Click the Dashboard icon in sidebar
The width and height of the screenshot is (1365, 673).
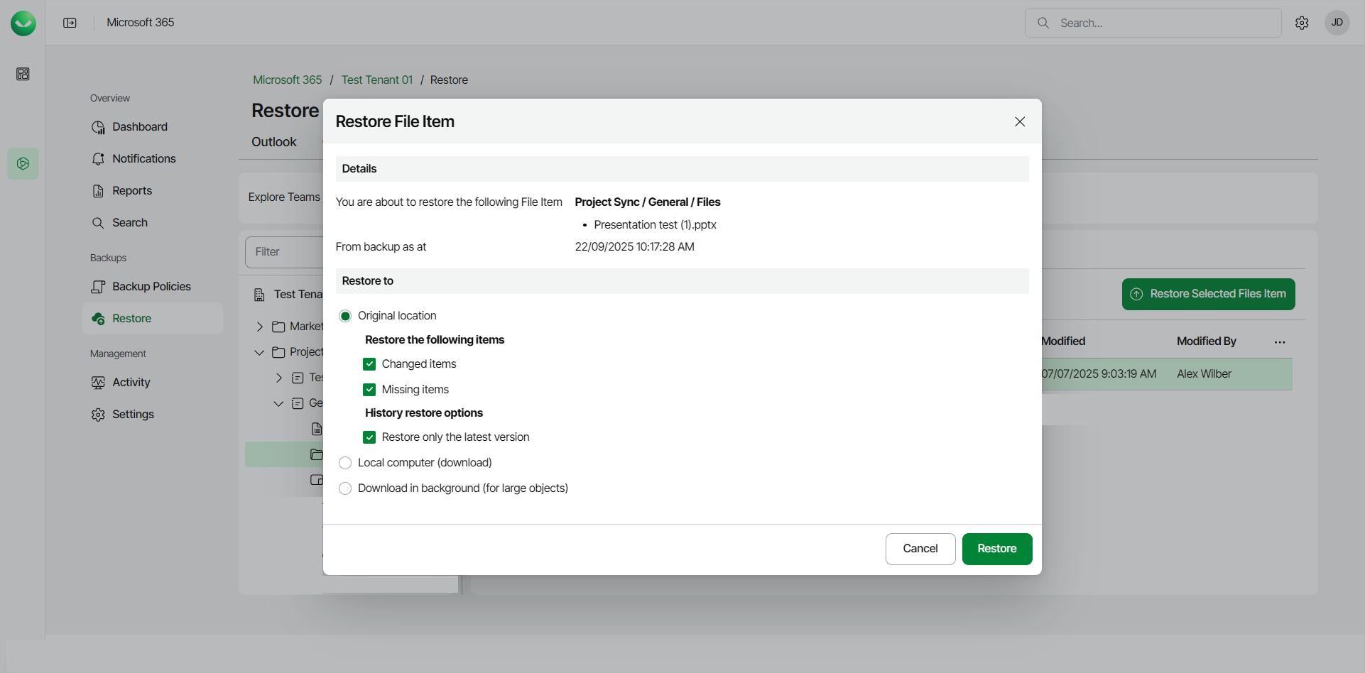click(98, 127)
